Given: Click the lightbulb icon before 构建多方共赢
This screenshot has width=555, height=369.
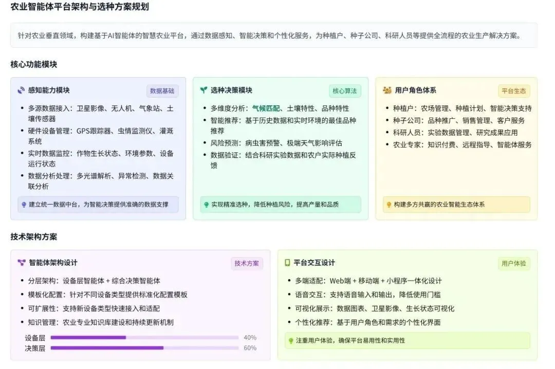Looking at the screenshot, I should pyautogui.click(x=389, y=205).
